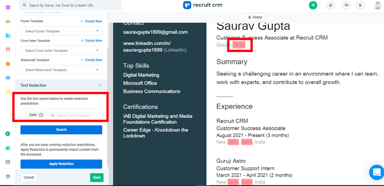Select the Deals dollar icon in sidebar
The height and width of the screenshot is (186, 384).
[x=8, y=134]
